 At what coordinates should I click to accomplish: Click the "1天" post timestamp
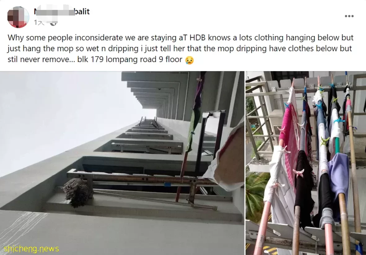pyautogui.click(x=39, y=23)
